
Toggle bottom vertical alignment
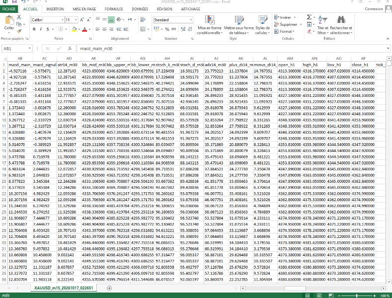click(111, 19)
